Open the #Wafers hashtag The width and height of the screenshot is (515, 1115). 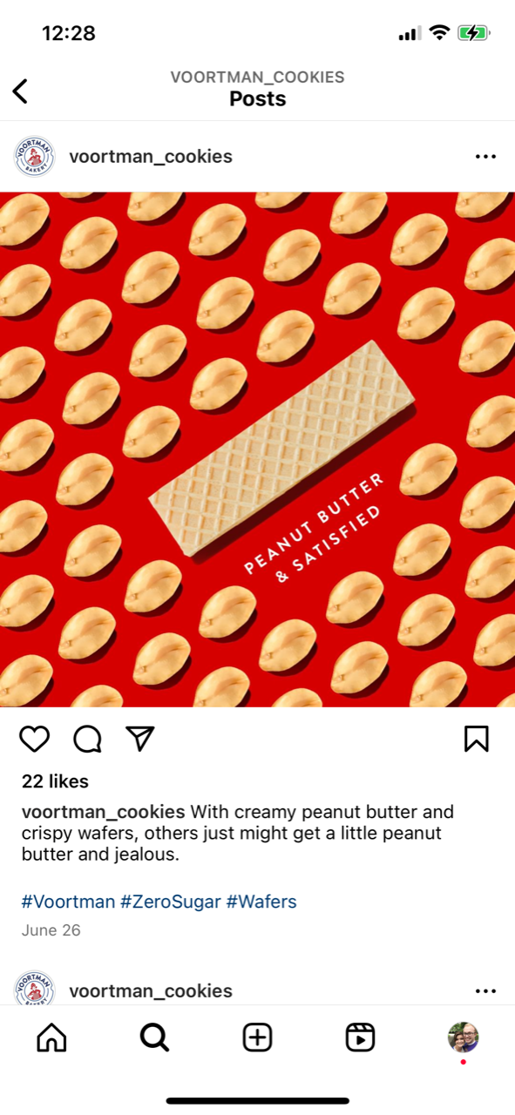261,902
